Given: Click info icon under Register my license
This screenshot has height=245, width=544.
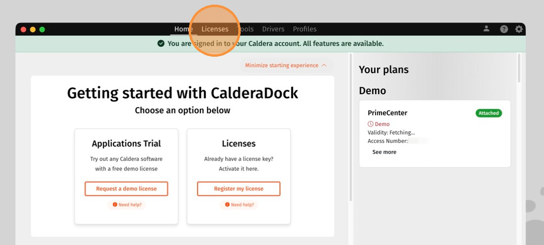Looking at the screenshot, I should (227, 205).
